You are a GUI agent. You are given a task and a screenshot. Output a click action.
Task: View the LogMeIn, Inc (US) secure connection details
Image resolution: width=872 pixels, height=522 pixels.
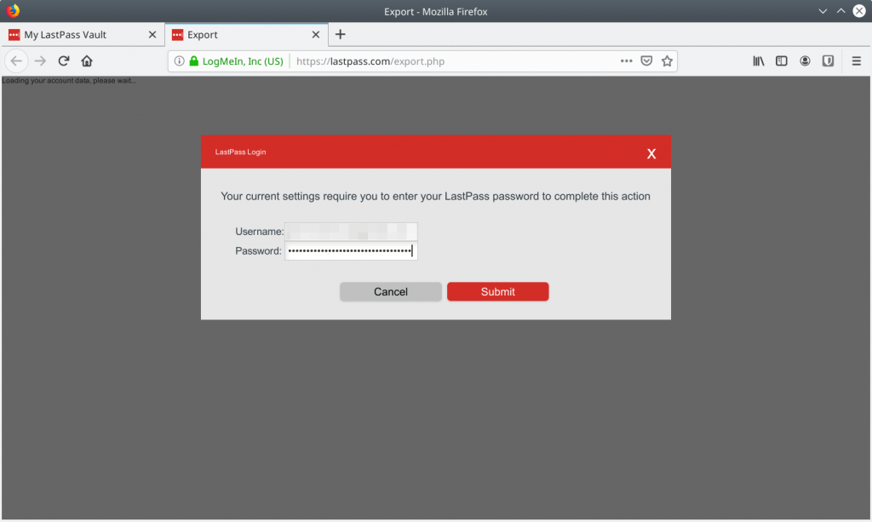[x=237, y=61]
